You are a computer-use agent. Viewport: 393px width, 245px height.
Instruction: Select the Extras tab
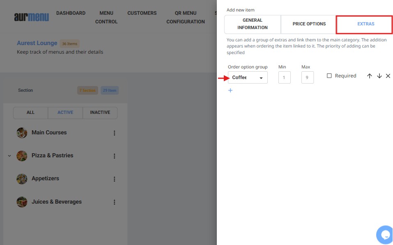365,24
